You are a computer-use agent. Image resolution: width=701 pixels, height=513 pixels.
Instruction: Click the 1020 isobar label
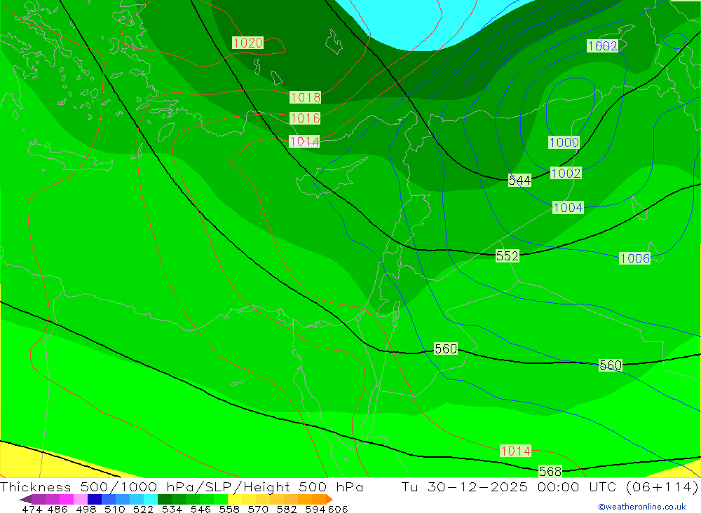point(248,43)
